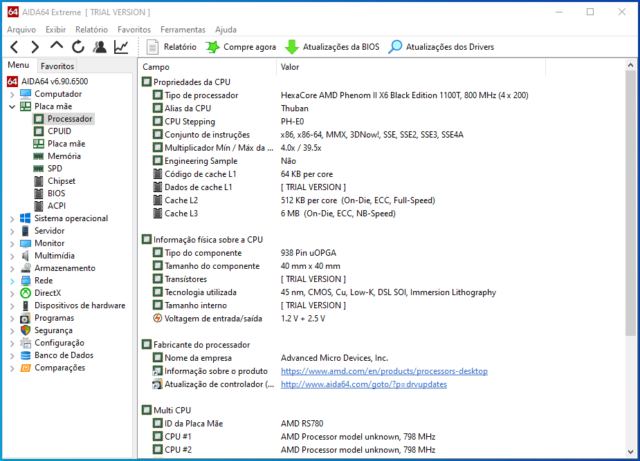Screen dimensions: 640x461
Task: Click the Chipset icon in tree
Action: [39, 181]
